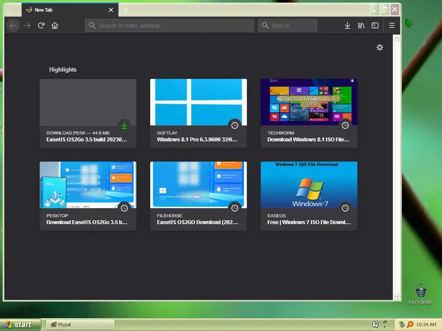442x331 pixels.
Task: Open a new tab with plus button
Action: pyautogui.click(x=126, y=10)
